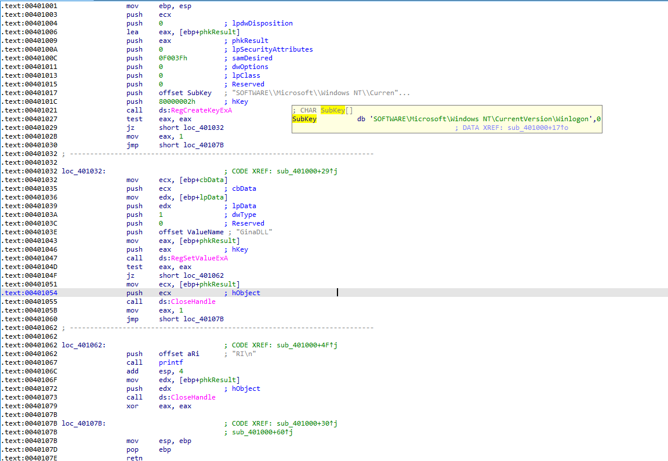Click the 'add esp, 4' instruction
The height and width of the screenshot is (461, 668).
(155, 371)
